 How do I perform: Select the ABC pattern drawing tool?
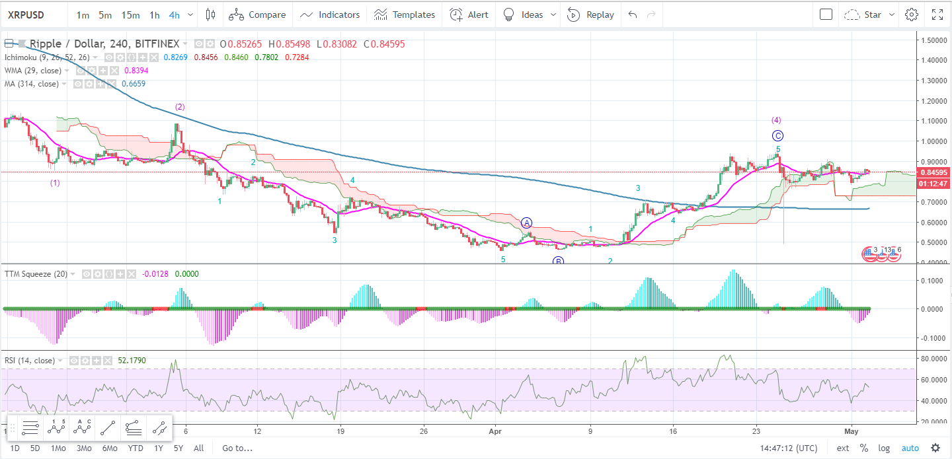coord(82,428)
